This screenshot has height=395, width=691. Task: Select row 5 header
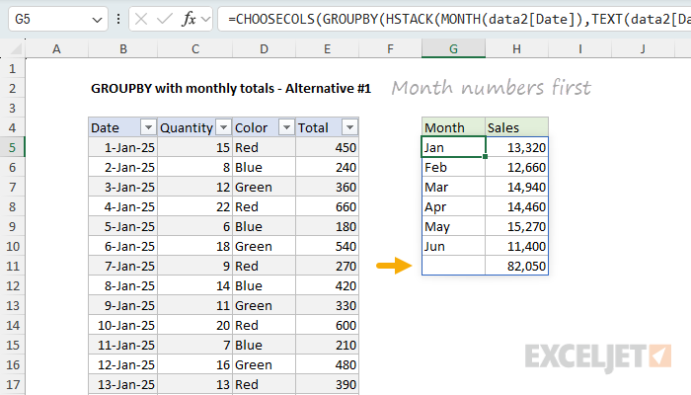12,147
